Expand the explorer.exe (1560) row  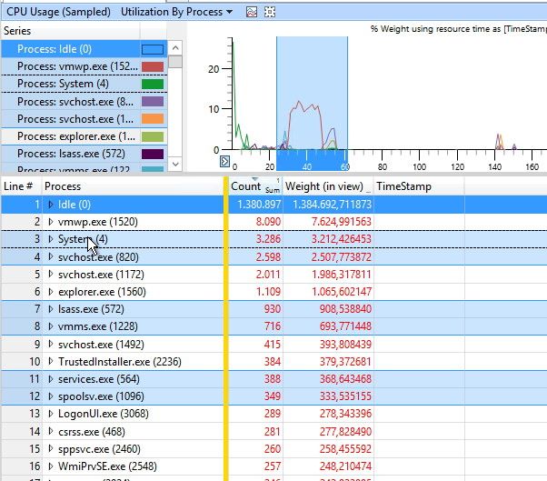pyautogui.click(x=50, y=292)
